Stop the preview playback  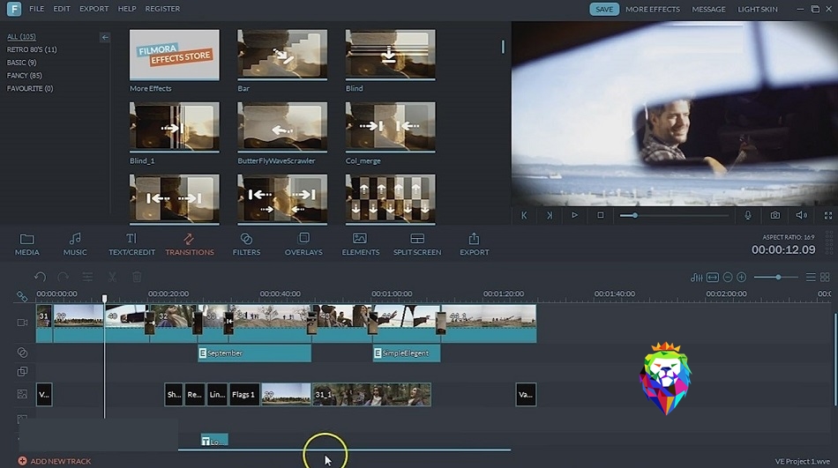coord(600,215)
